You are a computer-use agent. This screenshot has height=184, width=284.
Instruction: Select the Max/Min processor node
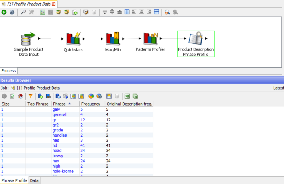tap(113, 39)
